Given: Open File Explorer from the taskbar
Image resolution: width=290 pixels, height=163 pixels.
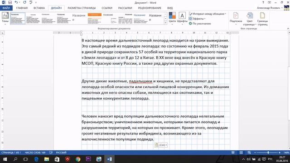Looking at the screenshot, I should tap(47, 159).
